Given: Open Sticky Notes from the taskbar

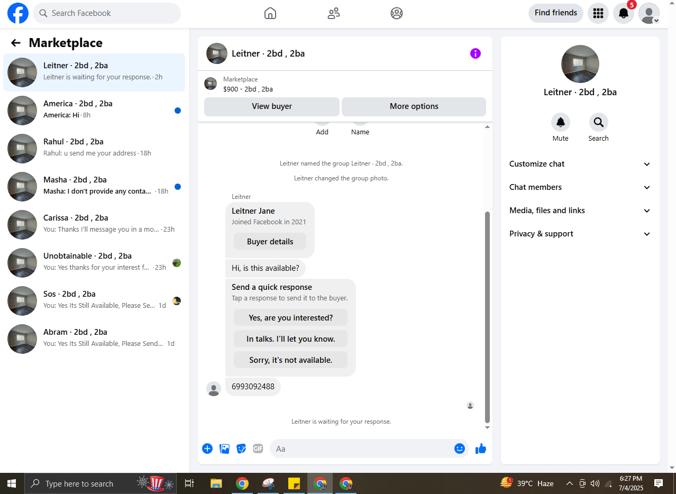Looking at the screenshot, I should [x=294, y=483].
